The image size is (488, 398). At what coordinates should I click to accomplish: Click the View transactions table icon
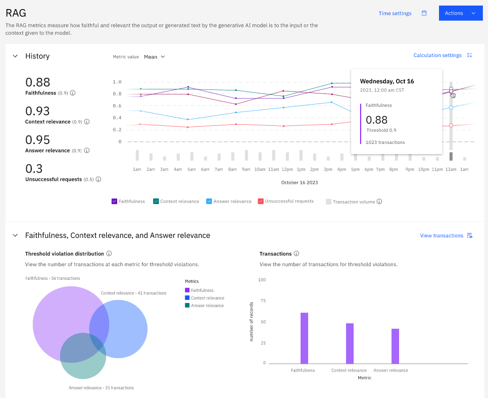pos(470,235)
